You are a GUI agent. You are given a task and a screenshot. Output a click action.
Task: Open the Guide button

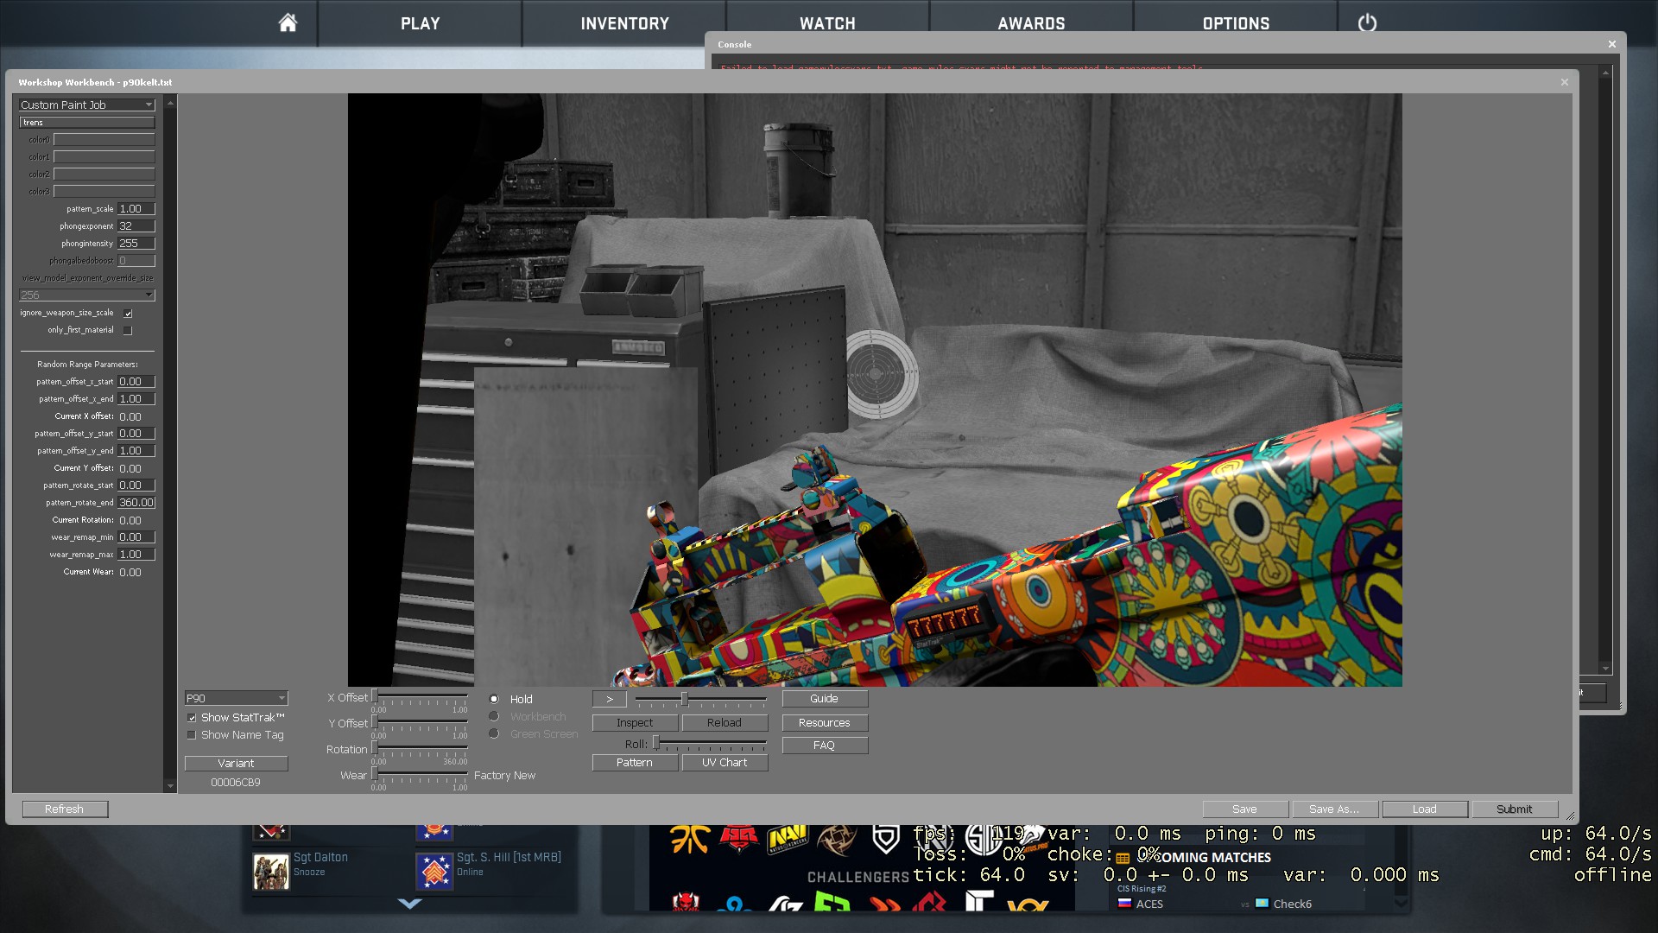coord(825,699)
